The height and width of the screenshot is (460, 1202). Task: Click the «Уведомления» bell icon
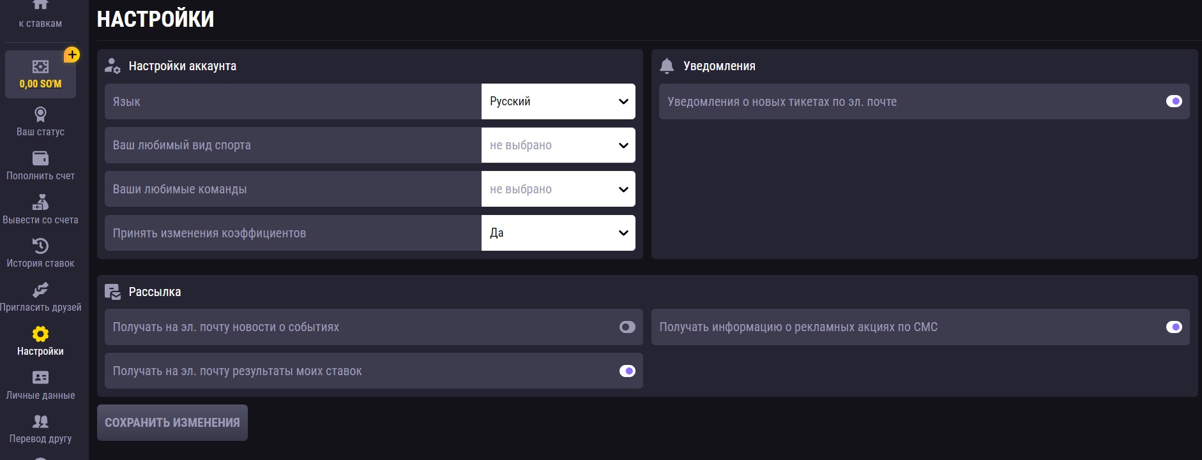pyautogui.click(x=667, y=66)
